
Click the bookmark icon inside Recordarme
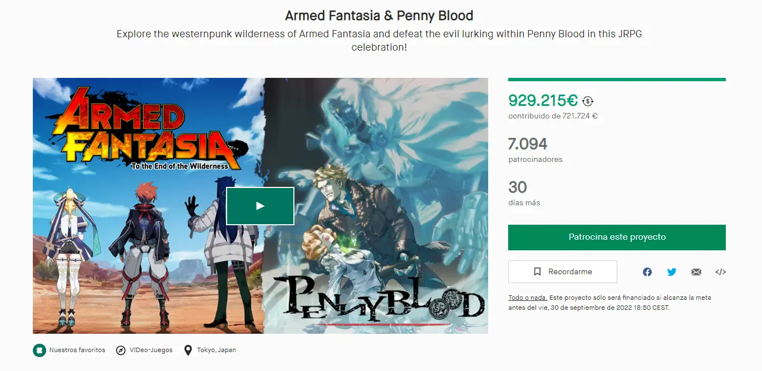pyautogui.click(x=537, y=272)
